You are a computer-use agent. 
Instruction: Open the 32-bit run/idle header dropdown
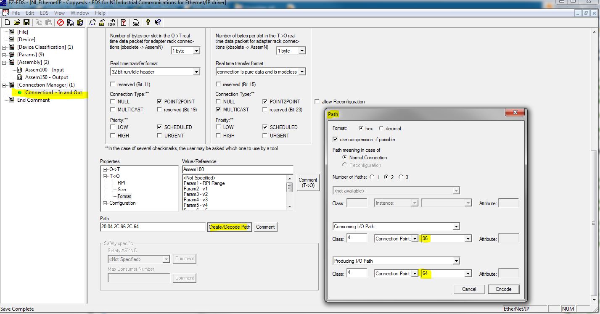pyautogui.click(x=196, y=72)
